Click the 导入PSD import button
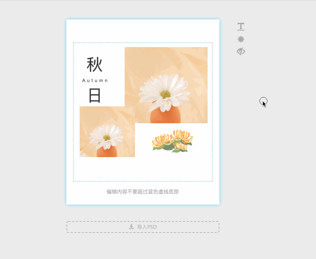The image size is (316, 259). [143, 227]
